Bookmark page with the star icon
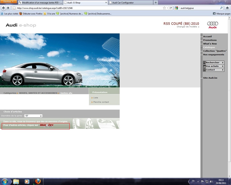 pos(164,8)
